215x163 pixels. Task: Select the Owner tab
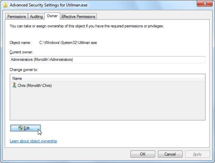tap(52, 16)
